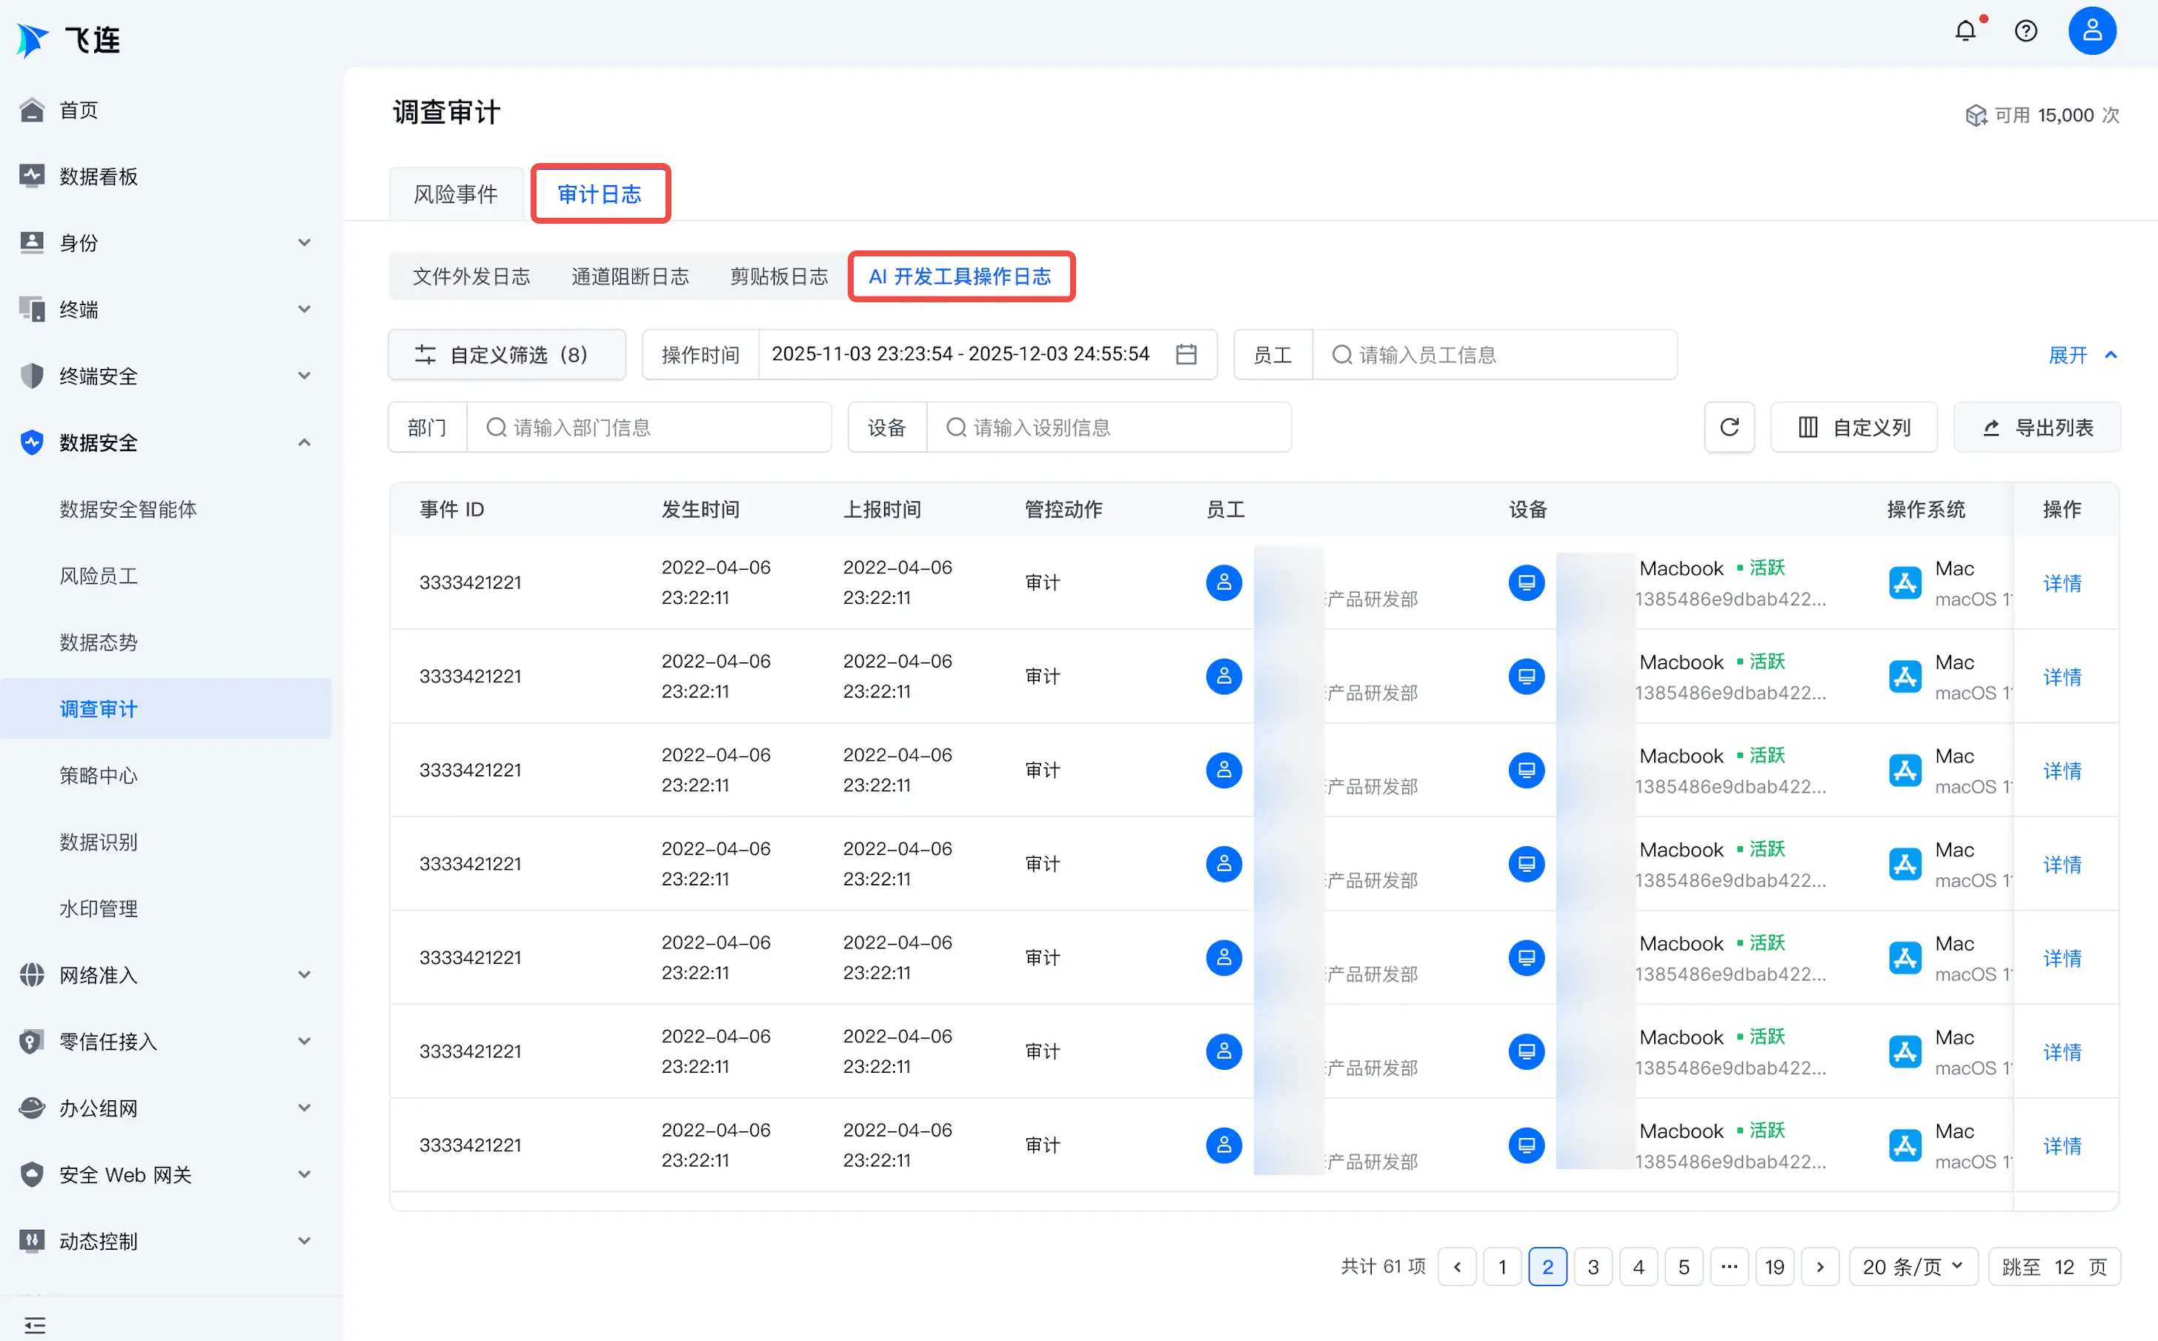Click the calendar icon in date range
This screenshot has width=2158, height=1341.
coord(1186,355)
